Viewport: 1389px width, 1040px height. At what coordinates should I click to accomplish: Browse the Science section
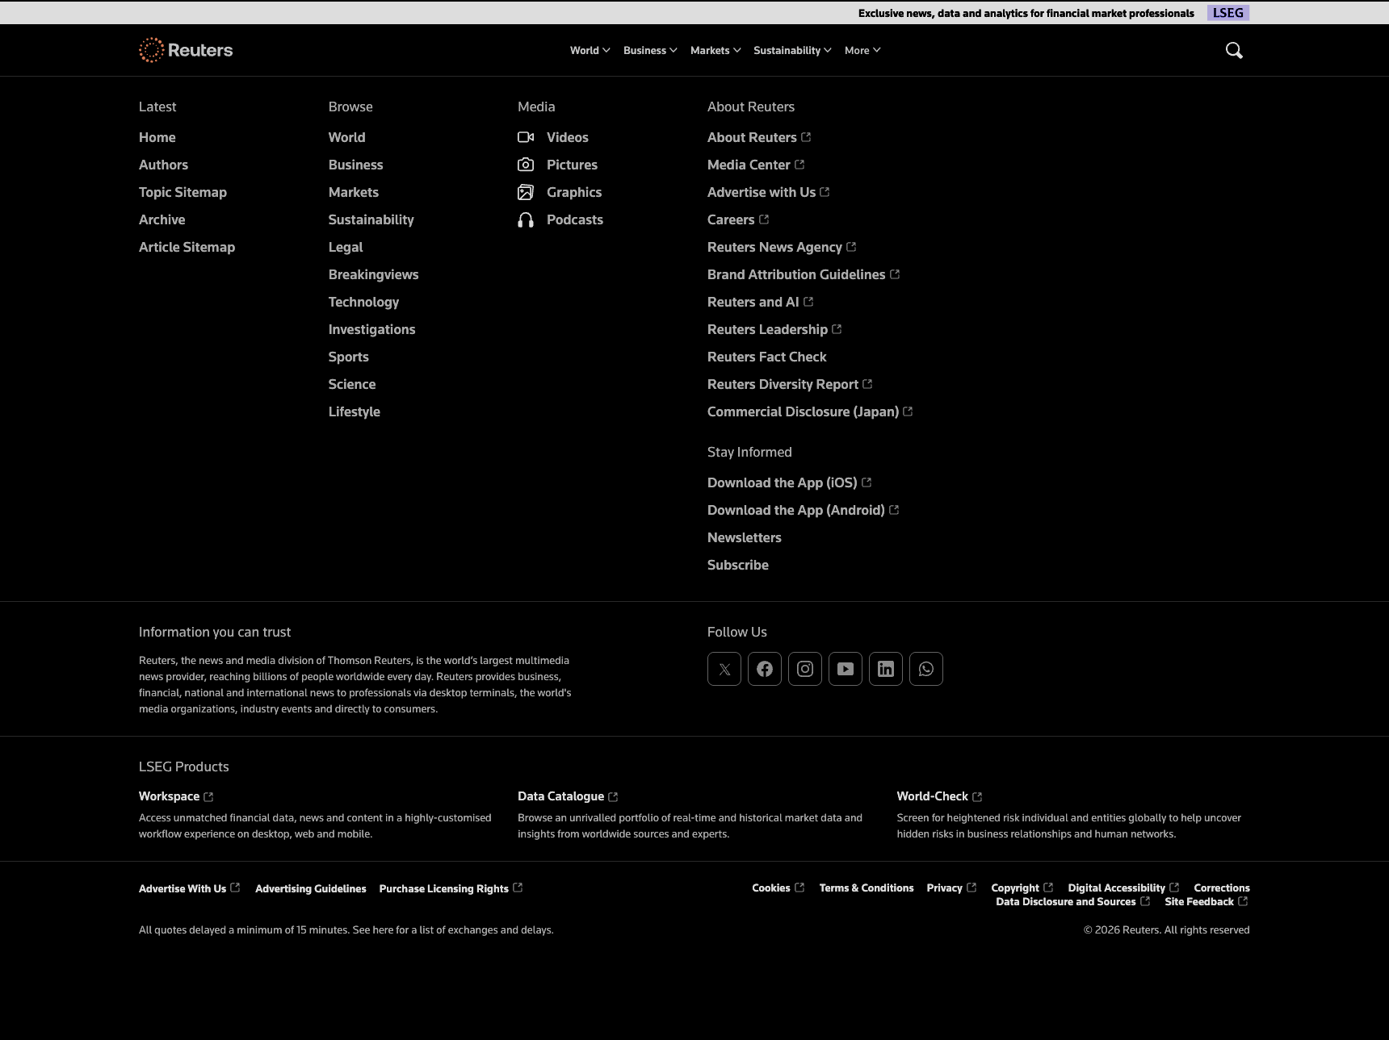[352, 384]
